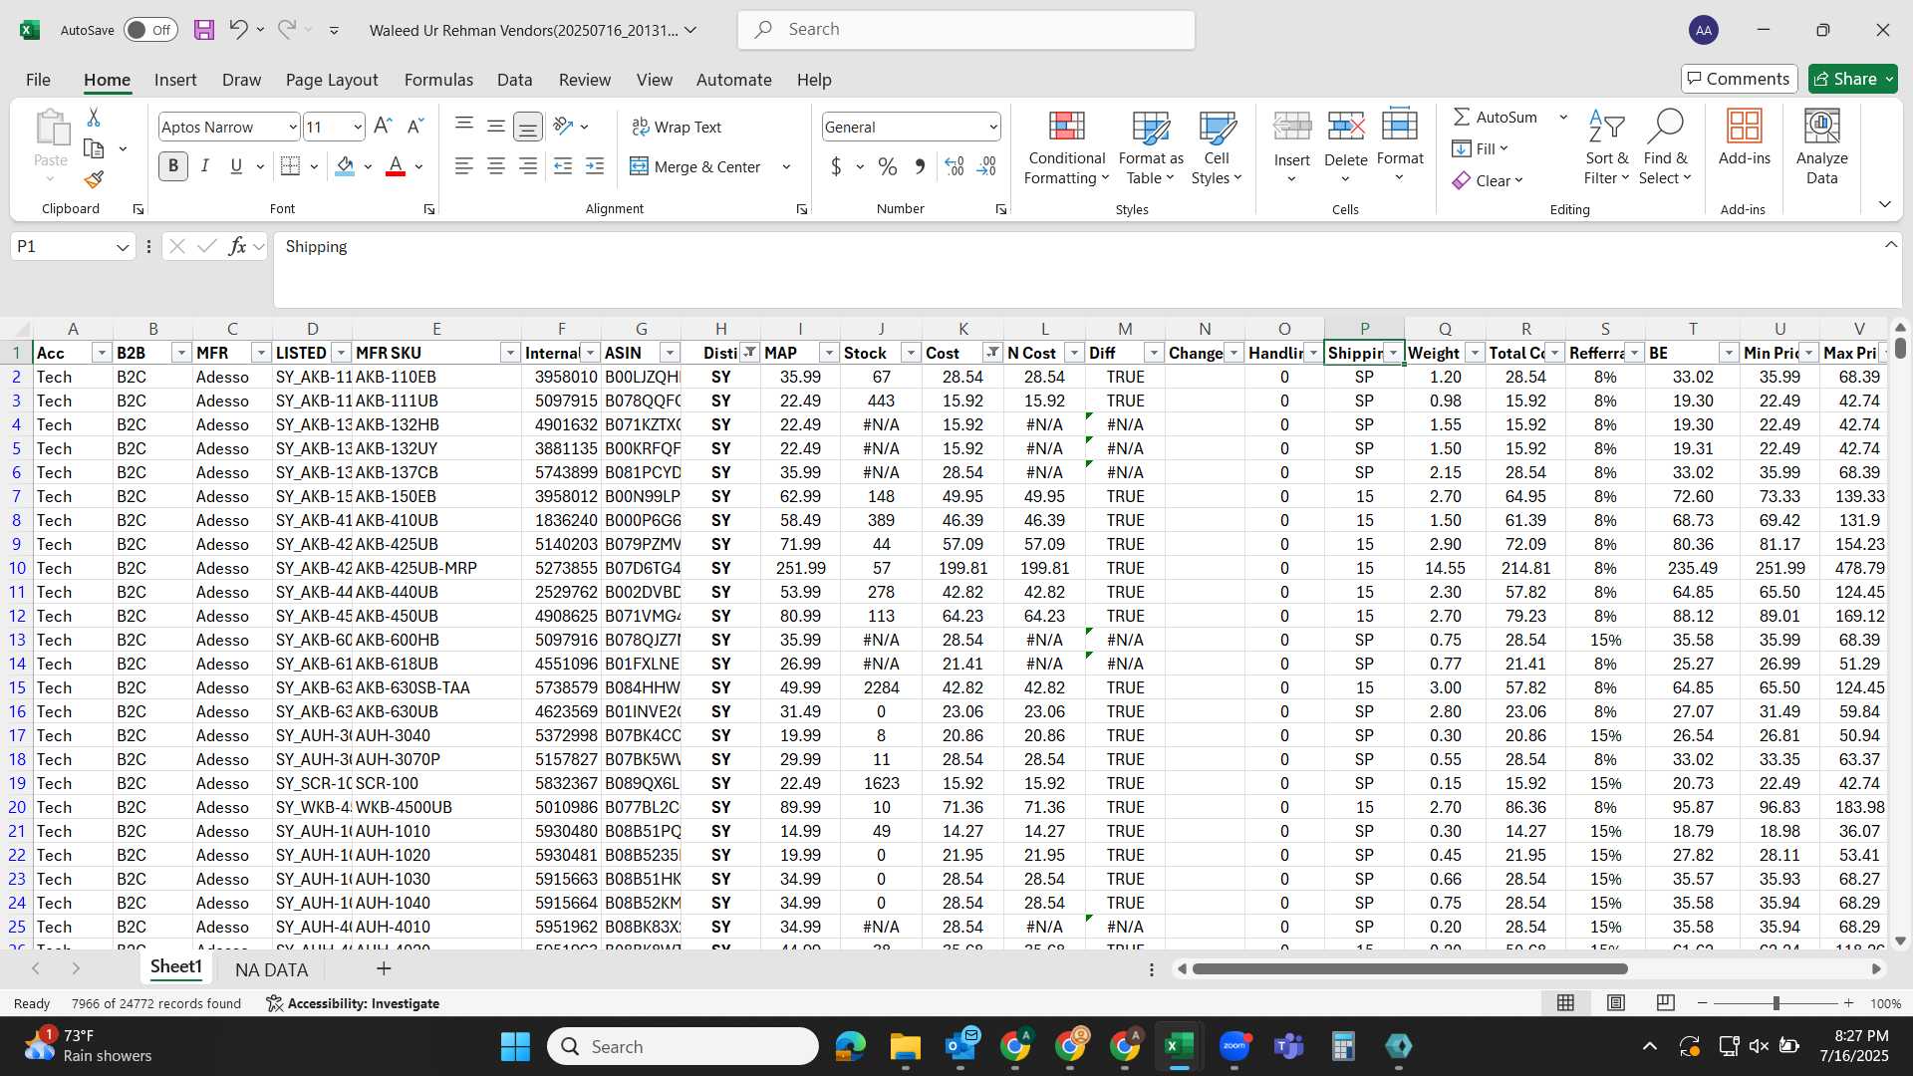This screenshot has width=1913, height=1076.
Task: Click the Align Right icon
Action: click(x=527, y=166)
